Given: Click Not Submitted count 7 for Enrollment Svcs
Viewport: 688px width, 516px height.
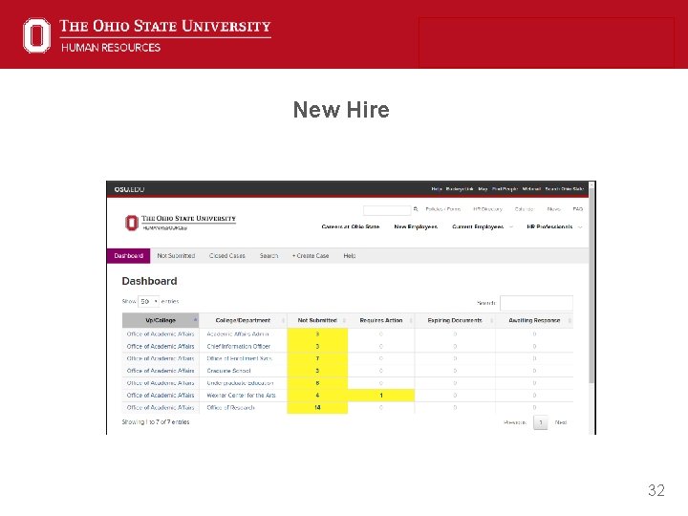Looking at the screenshot, I should (317, 359).
